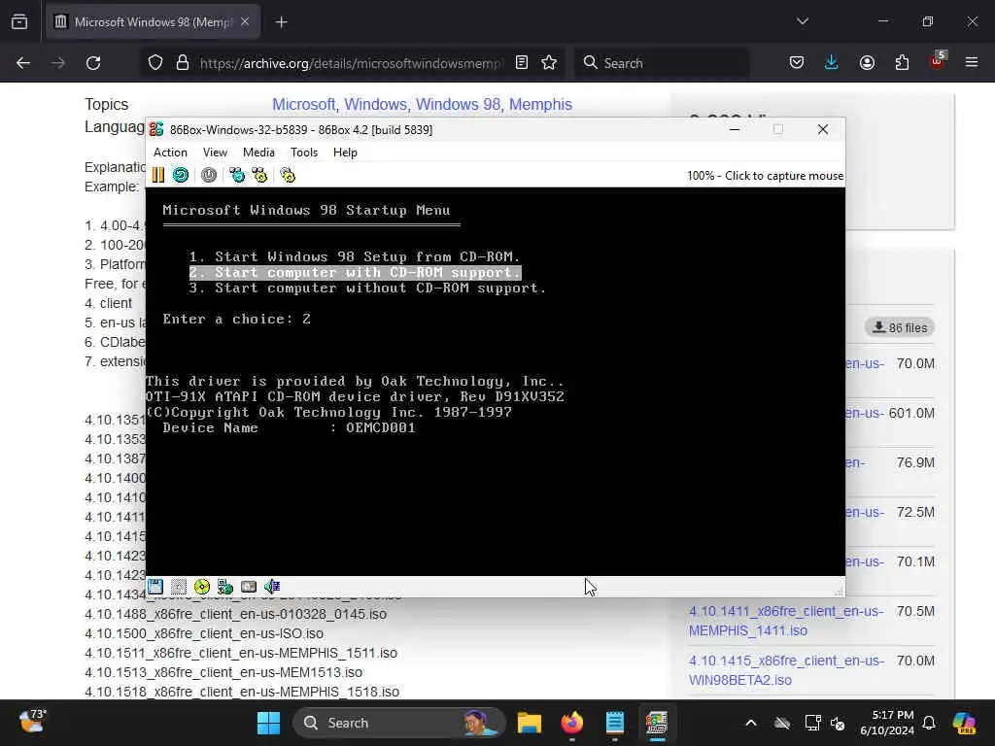Toggle reader view in Firefox
Screen dimensions: 995x746
(x=522, y=63)
